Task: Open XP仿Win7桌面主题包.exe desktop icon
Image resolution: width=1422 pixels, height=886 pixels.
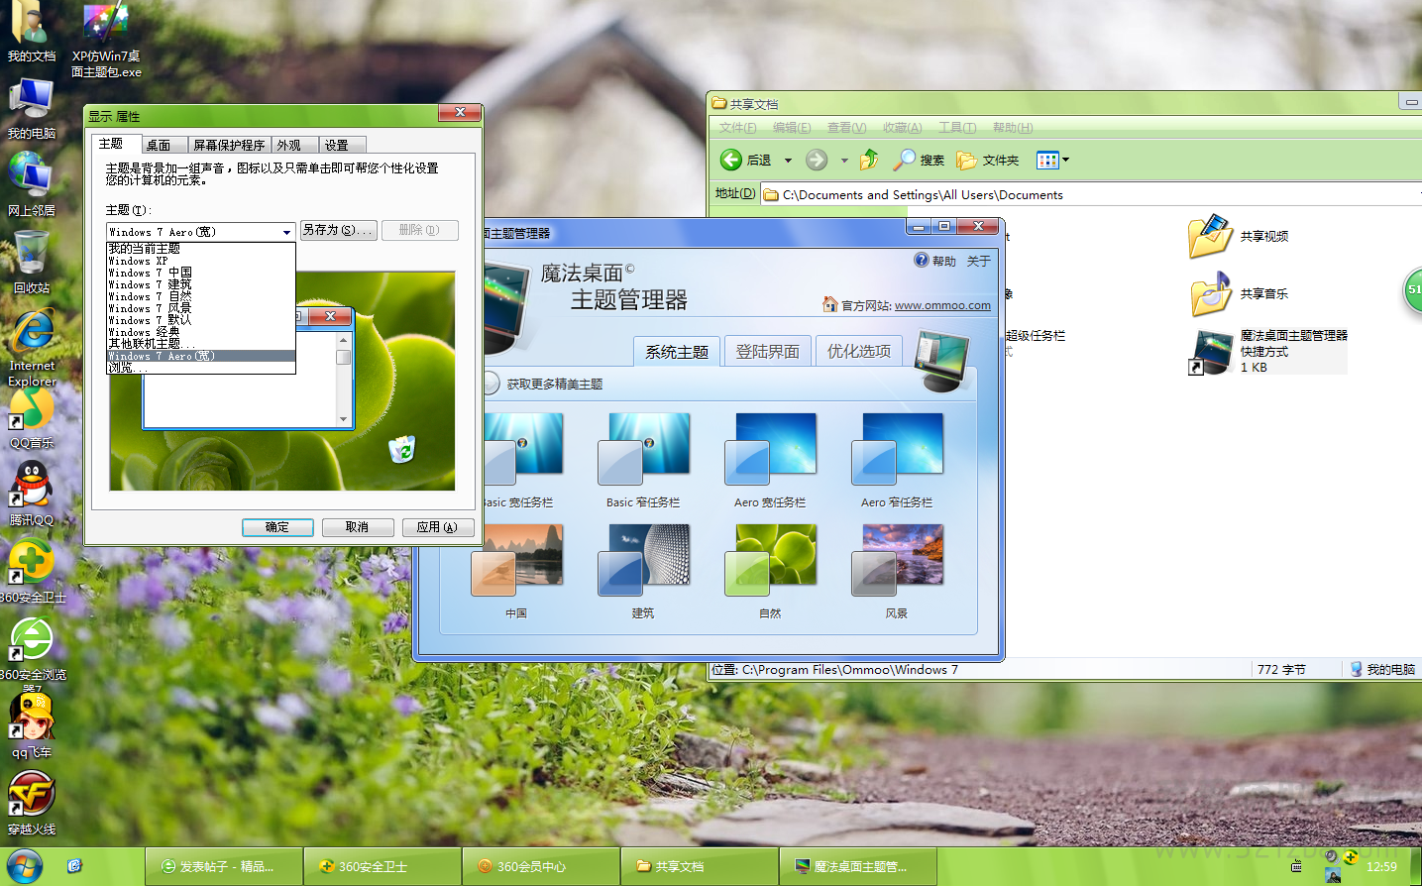Action: coord(106,40)
